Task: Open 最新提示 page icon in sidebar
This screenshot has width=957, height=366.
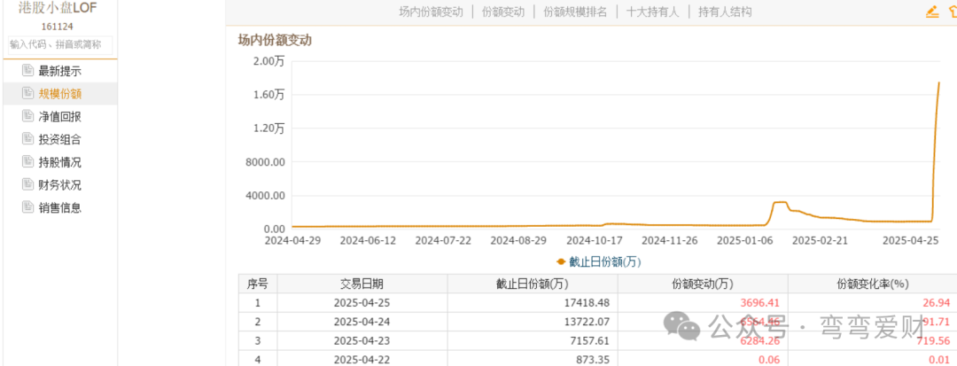Action: (27, 70)
